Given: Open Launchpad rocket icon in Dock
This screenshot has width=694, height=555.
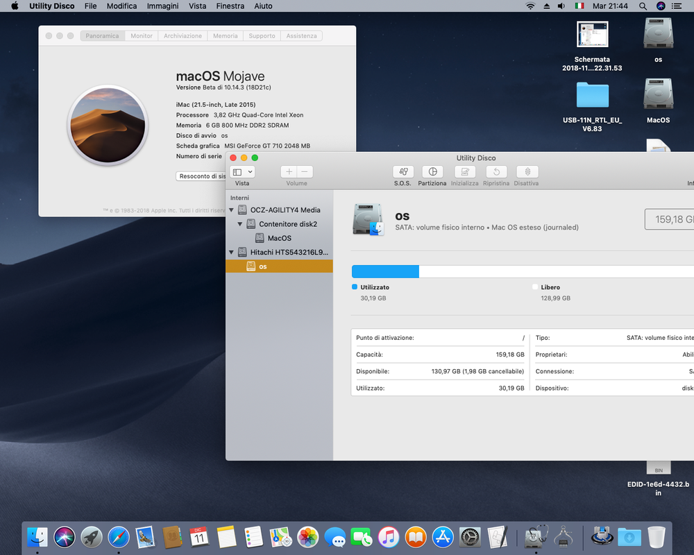Looking at the screenshot, I should click(x=92, y=537).
